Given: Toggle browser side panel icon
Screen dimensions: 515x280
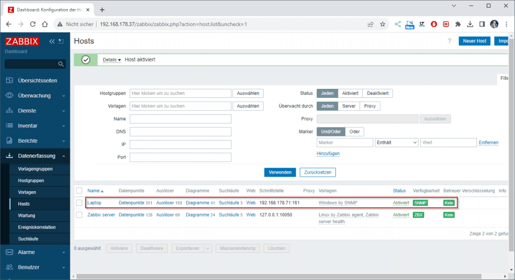Looking at the screenshot, I should (482, 24).
